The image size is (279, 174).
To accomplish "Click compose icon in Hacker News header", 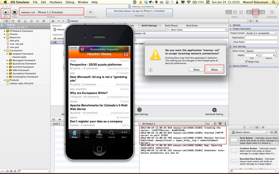I will pyautogui.click(x=126, y=54).
